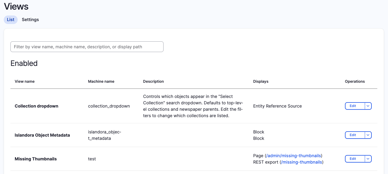Expand operations dropdown for Islandora Object Metadata

pyautogui.click(x=368, y=135)
